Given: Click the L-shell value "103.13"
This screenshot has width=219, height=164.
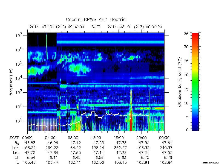Looking at the screenshot, I should tap(120, 162).
